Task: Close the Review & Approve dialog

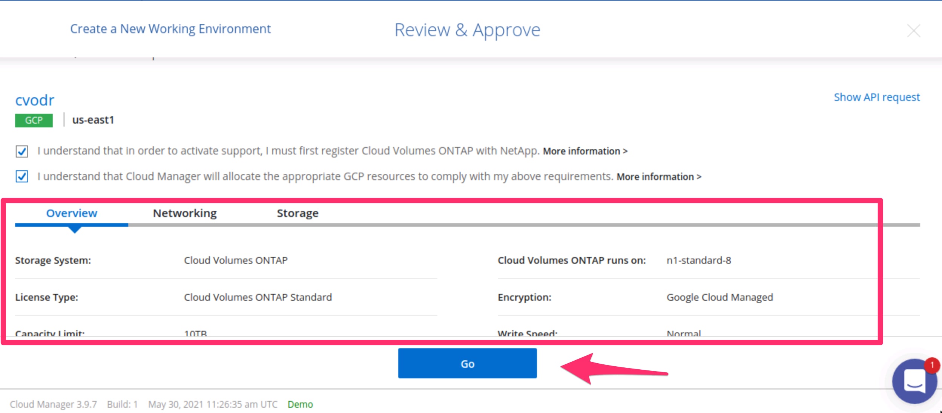Action: (913, 31)
